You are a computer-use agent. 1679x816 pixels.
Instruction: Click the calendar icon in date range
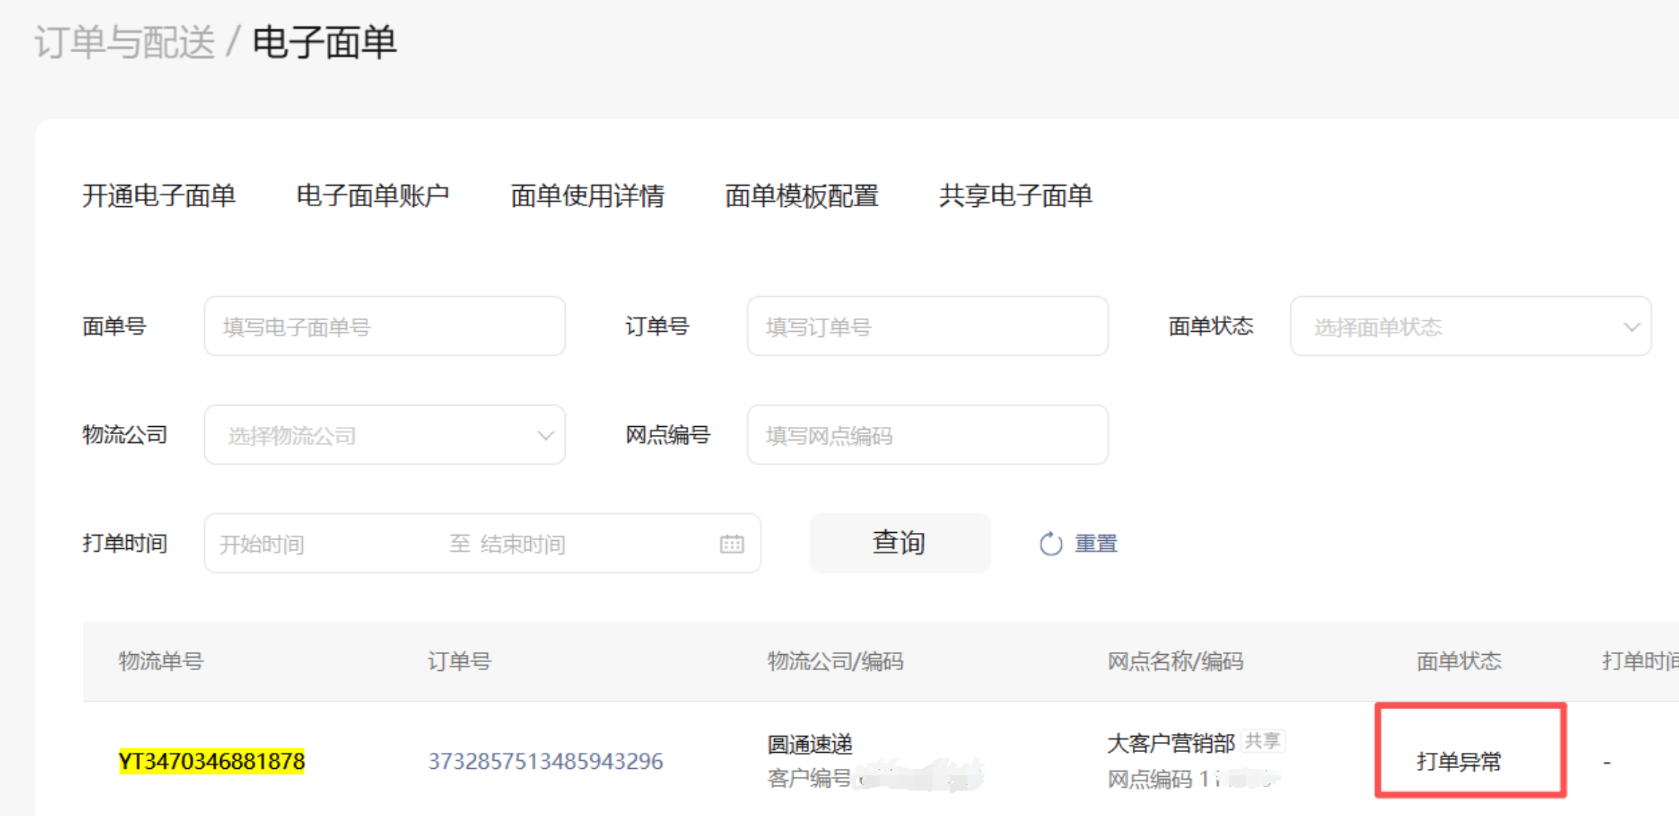[x=731, y=544]
